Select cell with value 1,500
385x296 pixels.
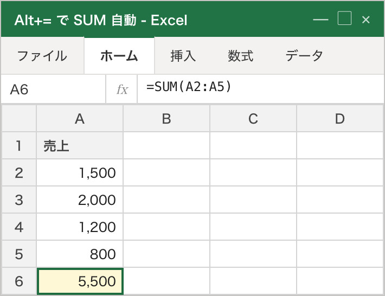click(x=80, y=172)
